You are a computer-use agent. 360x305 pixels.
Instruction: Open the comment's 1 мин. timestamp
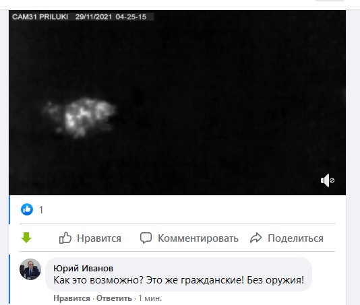pos(150,298)
